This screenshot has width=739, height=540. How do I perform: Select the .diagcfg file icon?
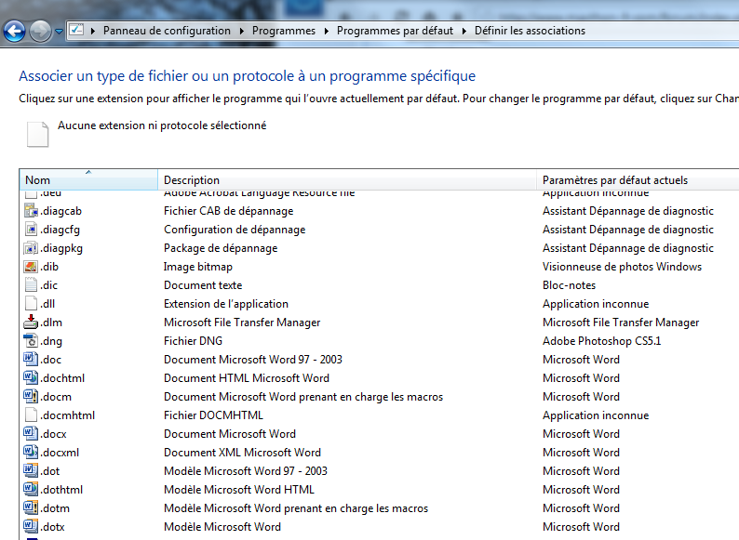31,230
